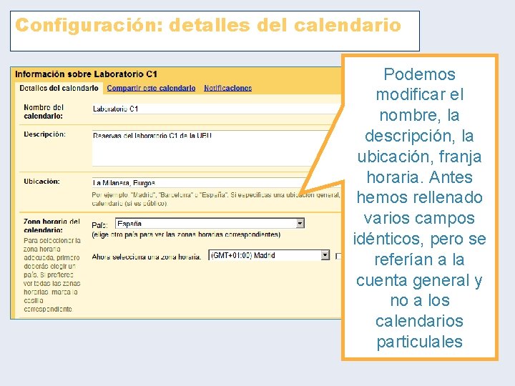Click the 'Ahora selecciona una zona horaria' text
The height and width of the screenshot is (386, 515).
coord(146,257)
